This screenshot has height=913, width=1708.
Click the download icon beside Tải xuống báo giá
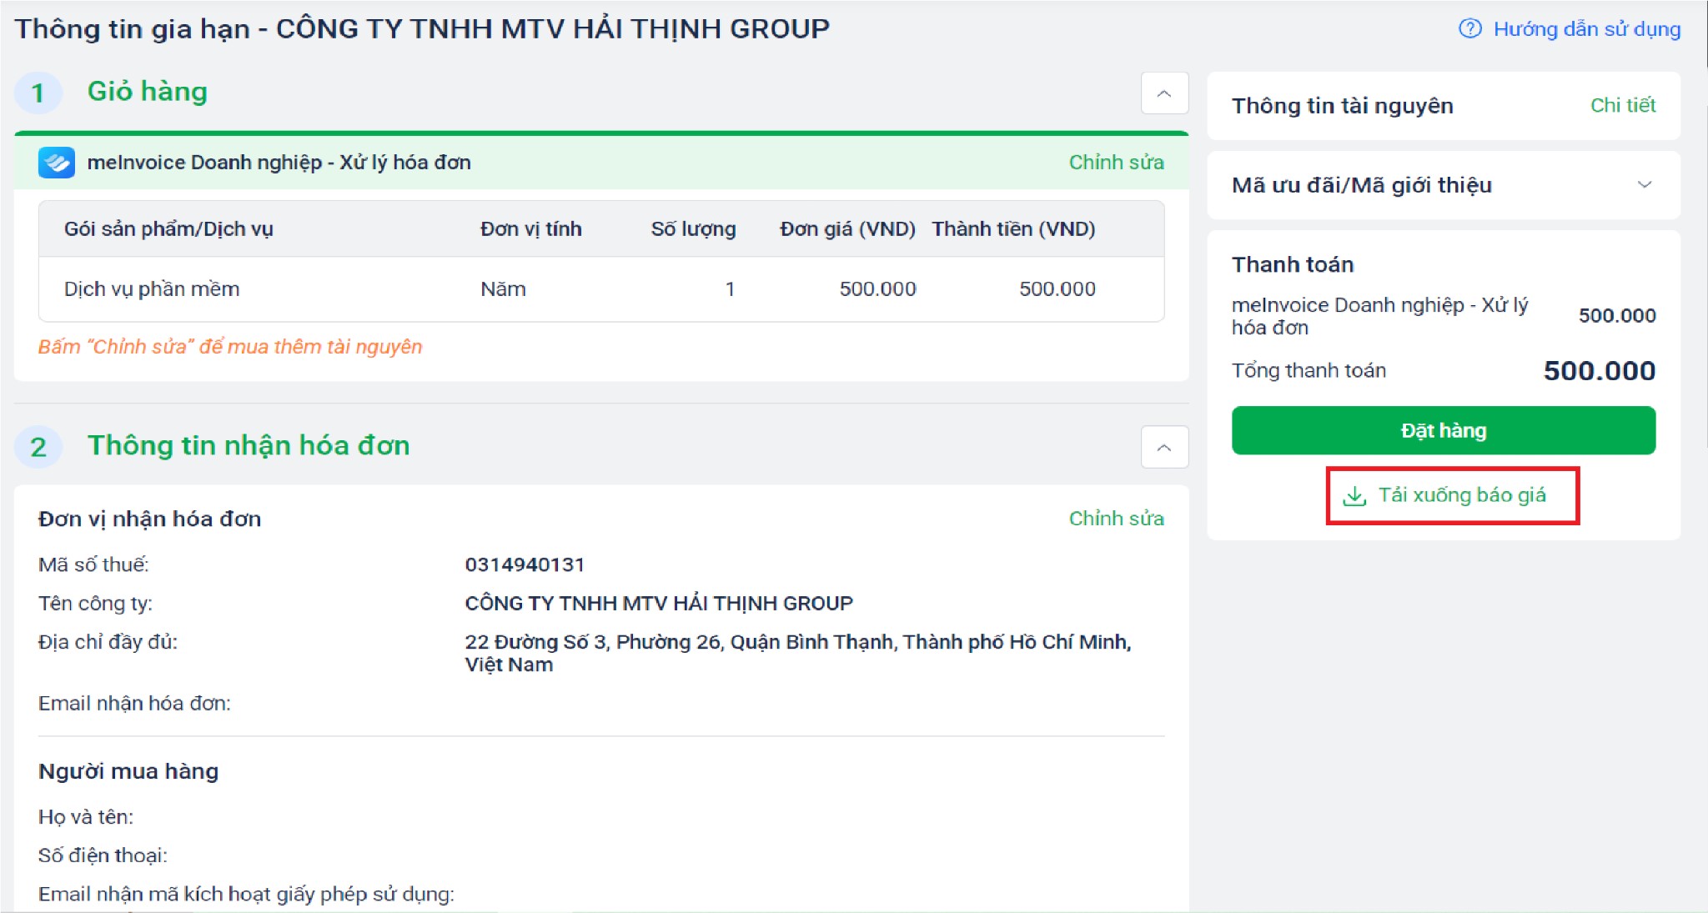point(1354,496)
